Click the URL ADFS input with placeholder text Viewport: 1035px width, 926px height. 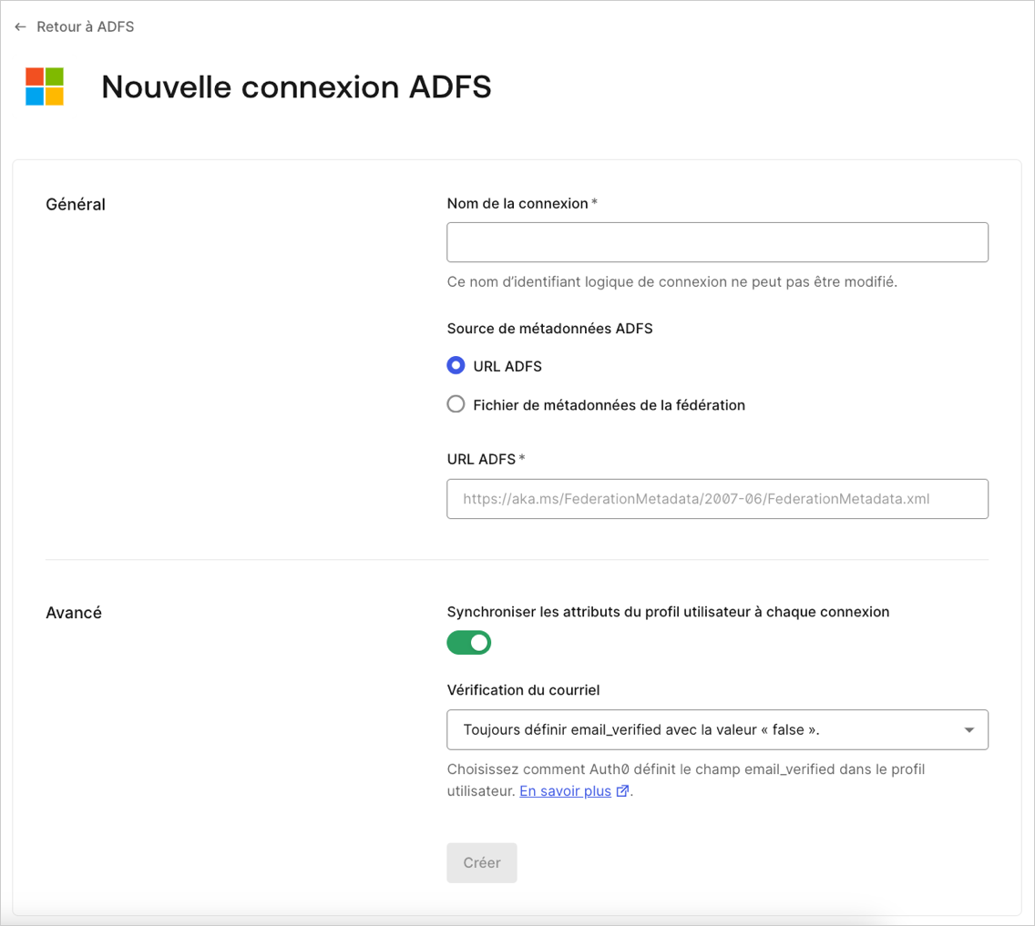pyautogui.click(x=717, y=498)
